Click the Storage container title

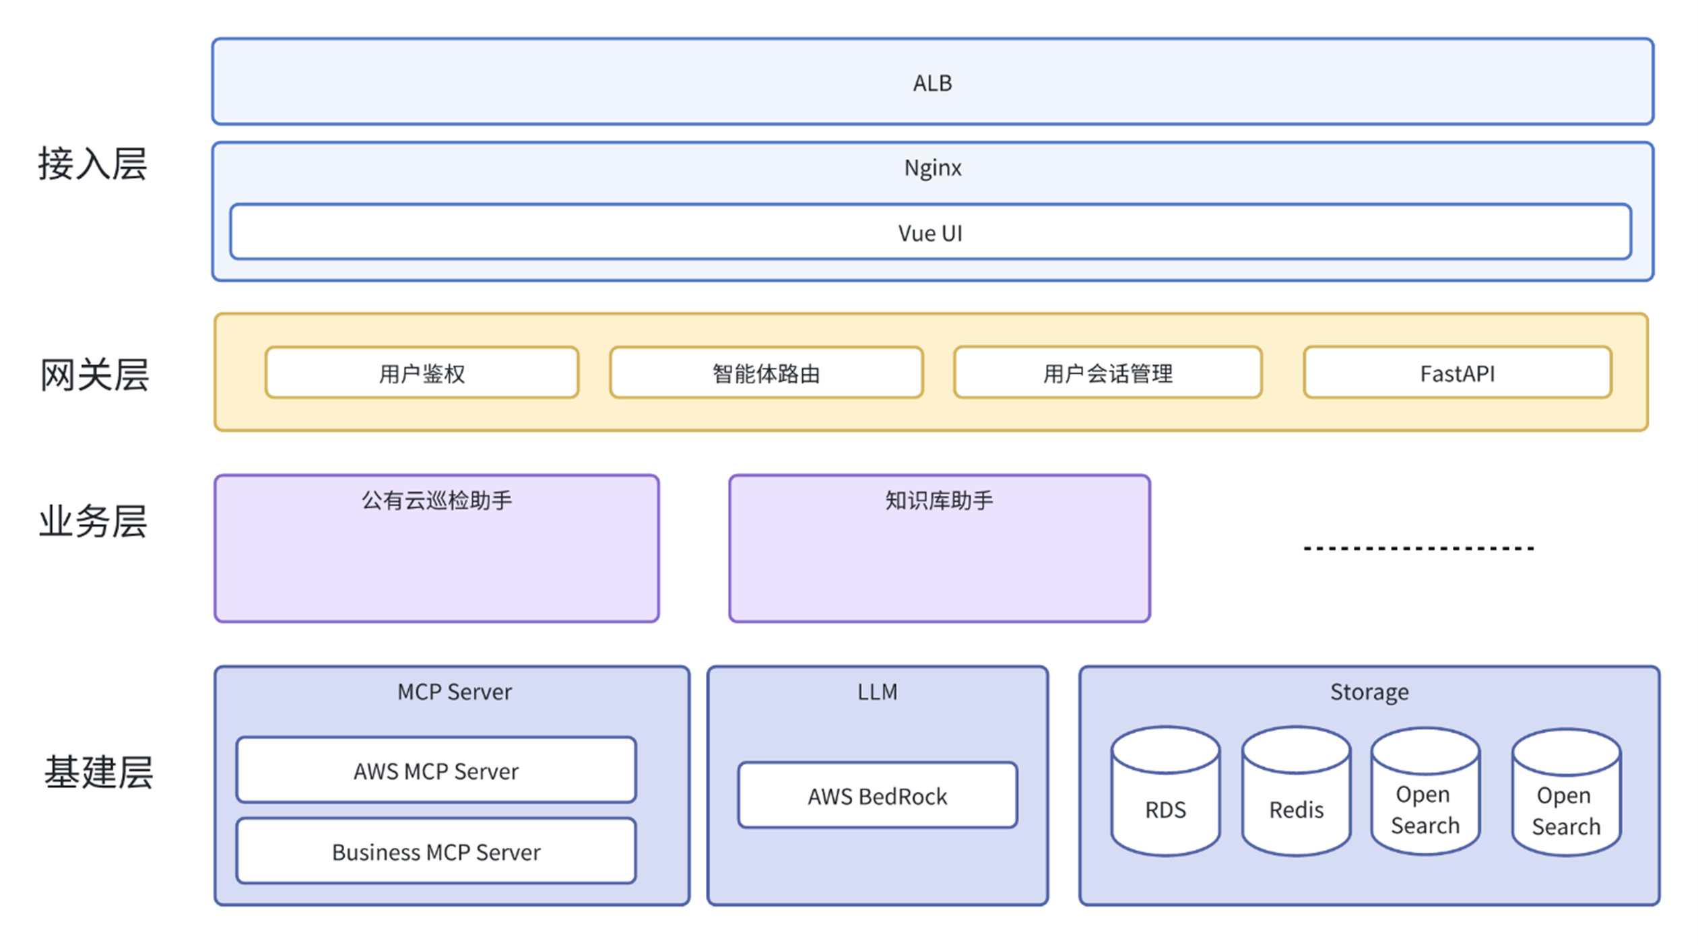(1369, 692)
